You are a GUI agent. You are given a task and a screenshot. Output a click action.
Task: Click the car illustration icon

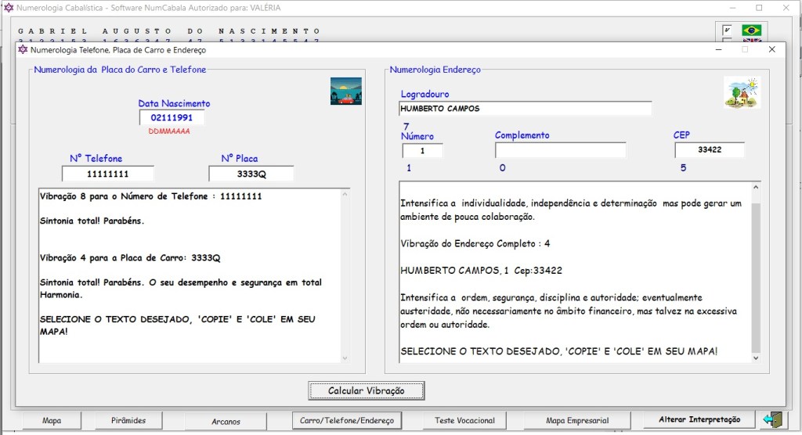tap(346, 91)
